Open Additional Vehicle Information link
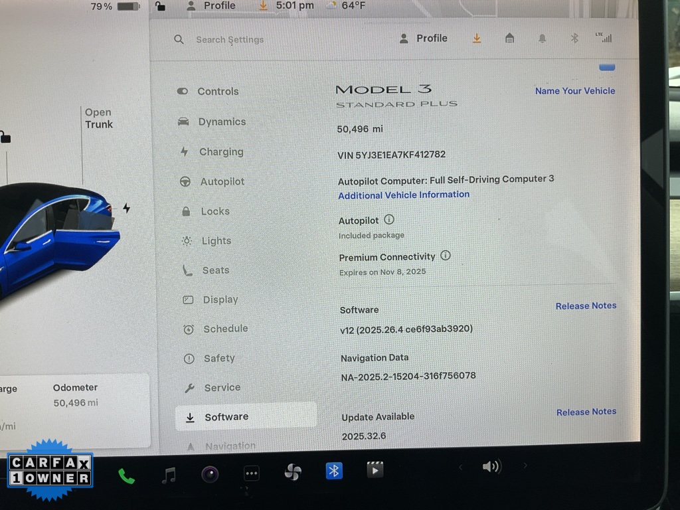680x510 pixels. pyautogui.click(x=404, y=195)
